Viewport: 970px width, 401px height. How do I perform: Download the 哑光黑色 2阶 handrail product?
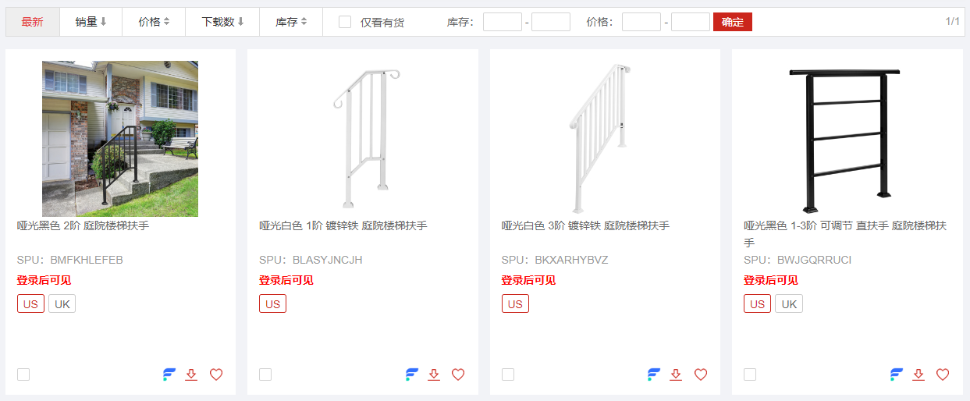point(191,374)
